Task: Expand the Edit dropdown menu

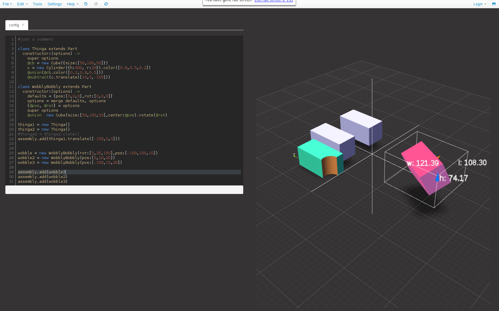Action: [22, 4]
